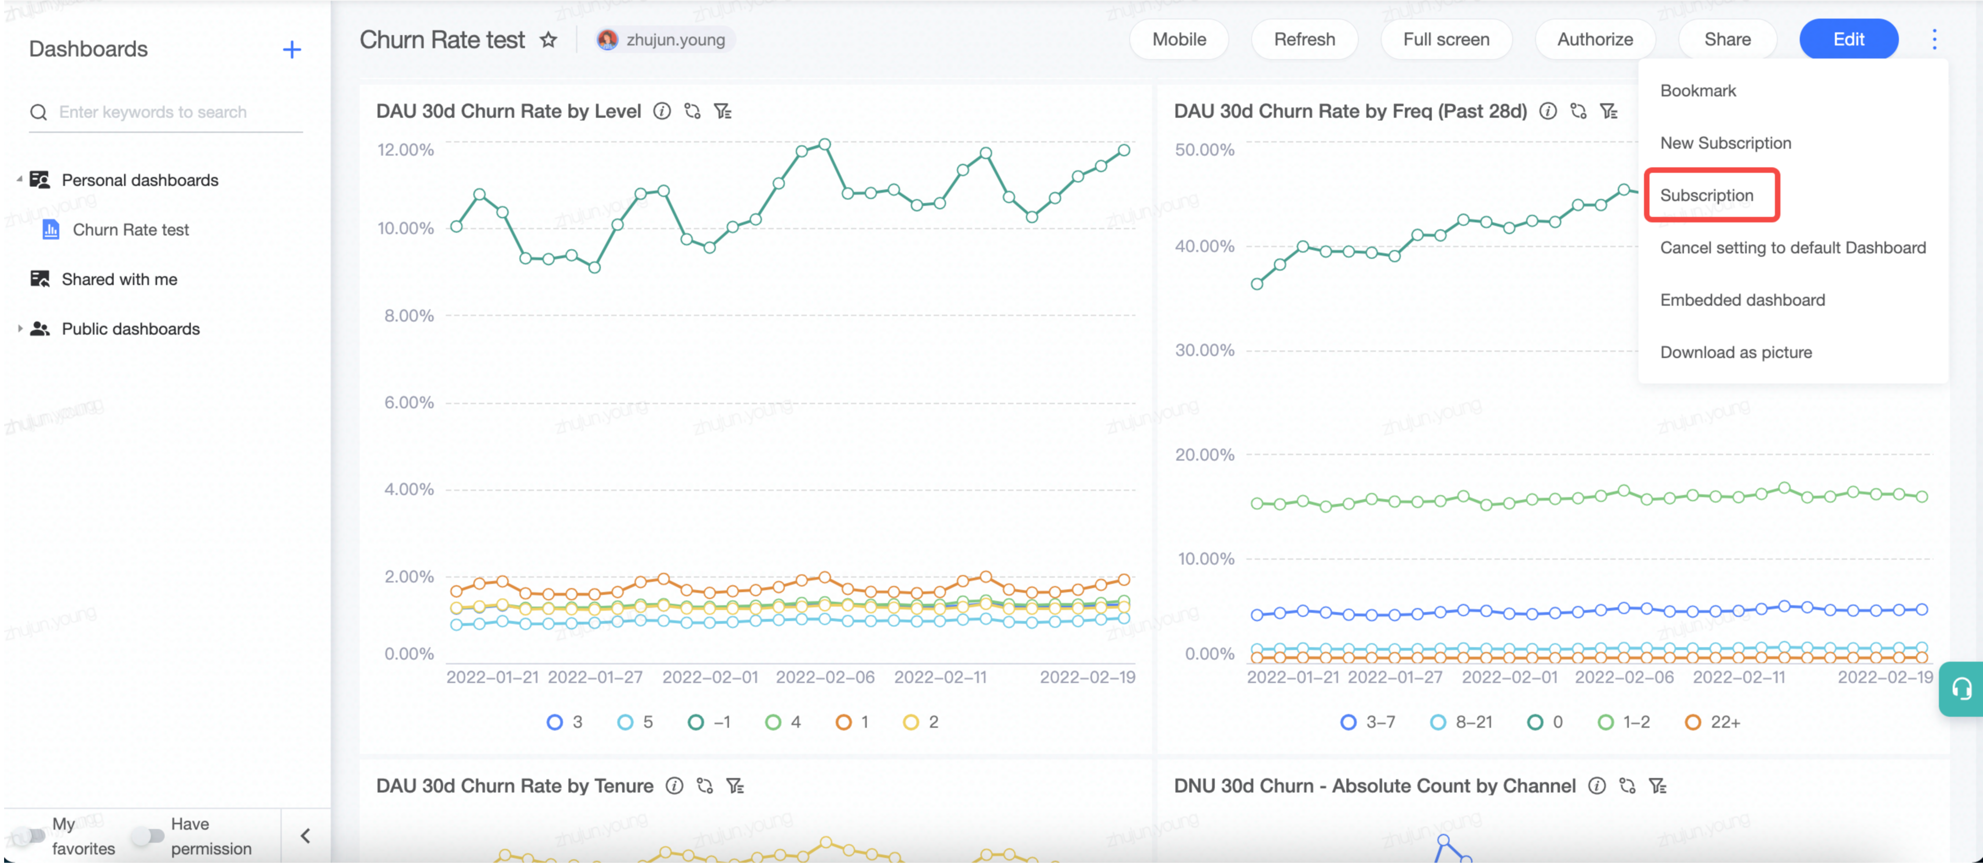1983x863 pixels.
Task: Toggle level 2 yellow legend swatch
Action: [911, 722]
